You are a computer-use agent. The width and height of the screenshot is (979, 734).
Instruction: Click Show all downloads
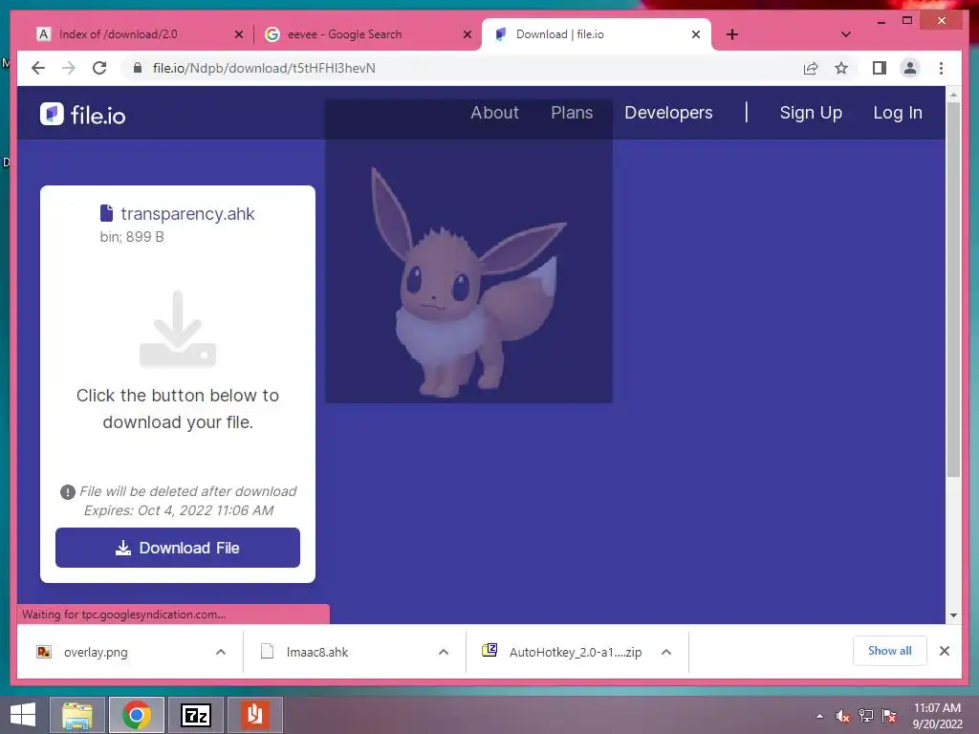890,650
